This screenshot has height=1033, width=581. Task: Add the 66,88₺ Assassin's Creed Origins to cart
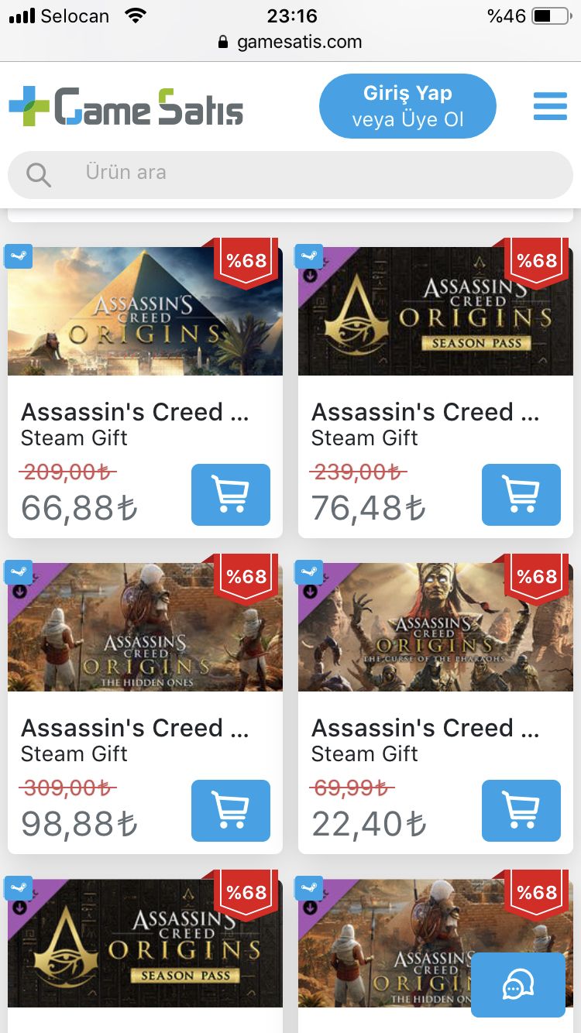pyautogui.click(x=231, y=495)
